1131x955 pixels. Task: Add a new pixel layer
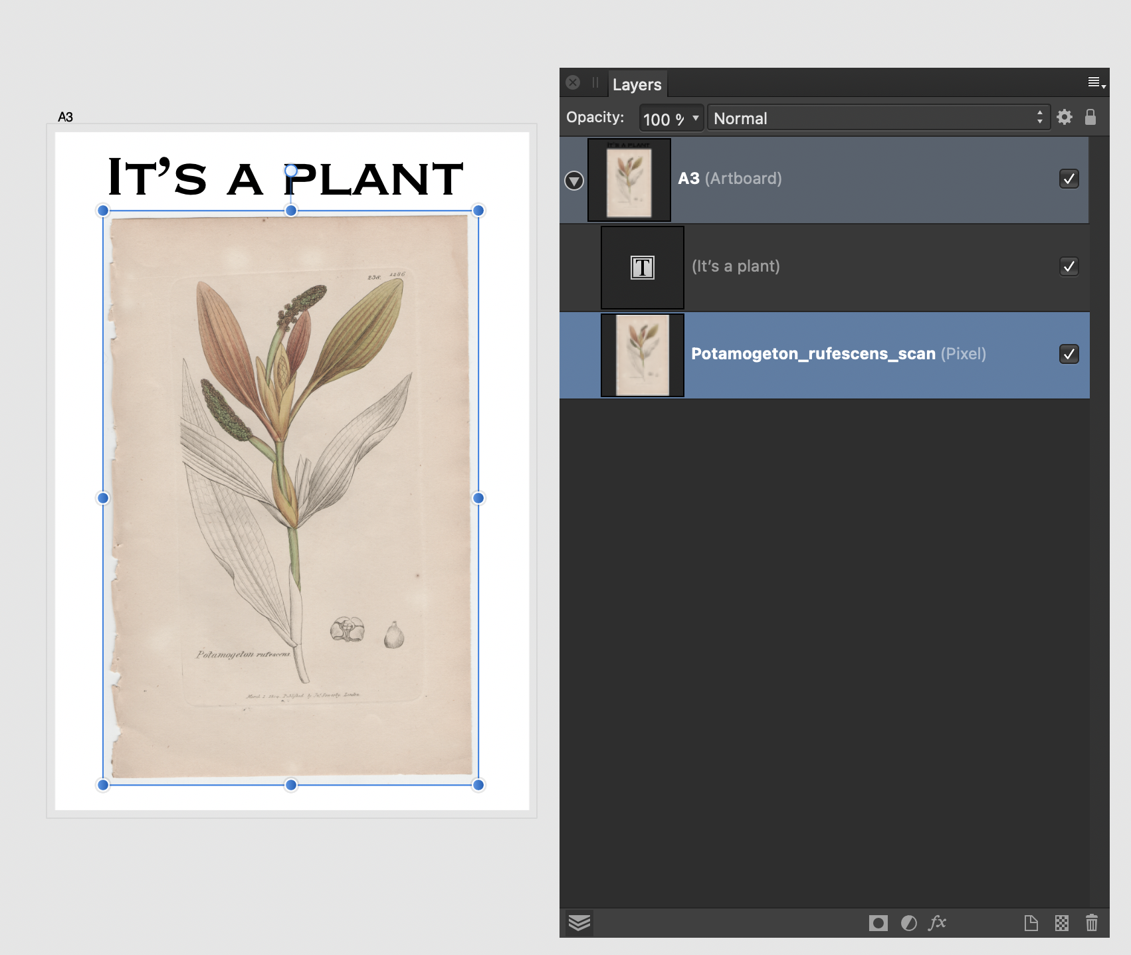pos(1062,923)
